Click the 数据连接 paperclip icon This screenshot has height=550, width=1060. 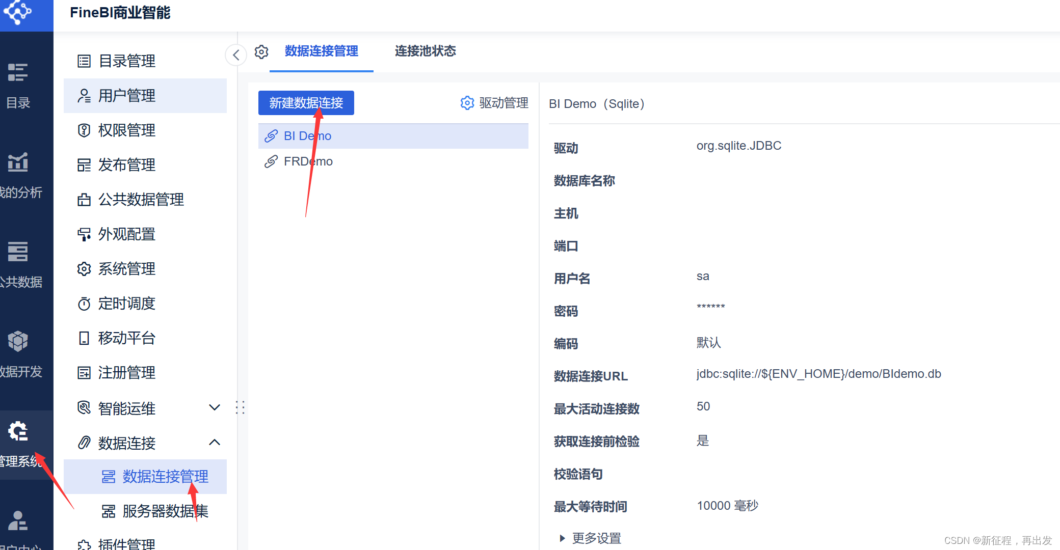(x=84, y=443)
